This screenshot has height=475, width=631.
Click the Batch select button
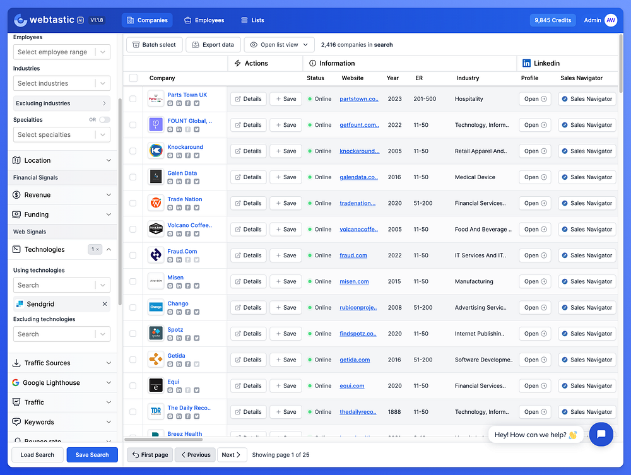155,45
